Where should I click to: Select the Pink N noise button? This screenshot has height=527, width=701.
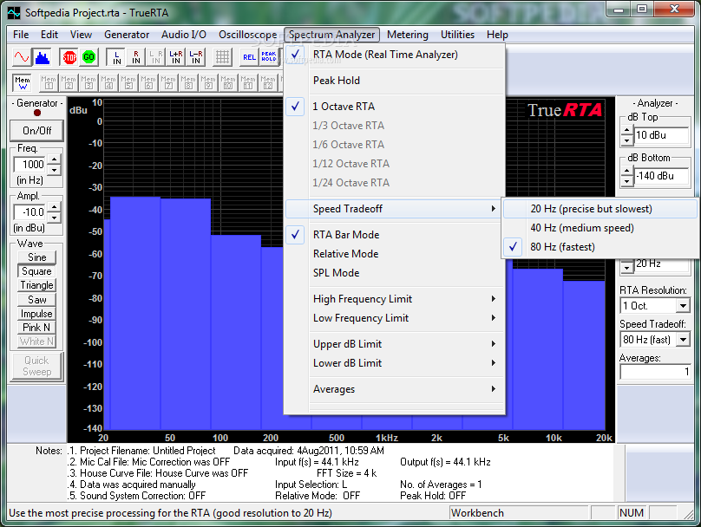[37, 328]
